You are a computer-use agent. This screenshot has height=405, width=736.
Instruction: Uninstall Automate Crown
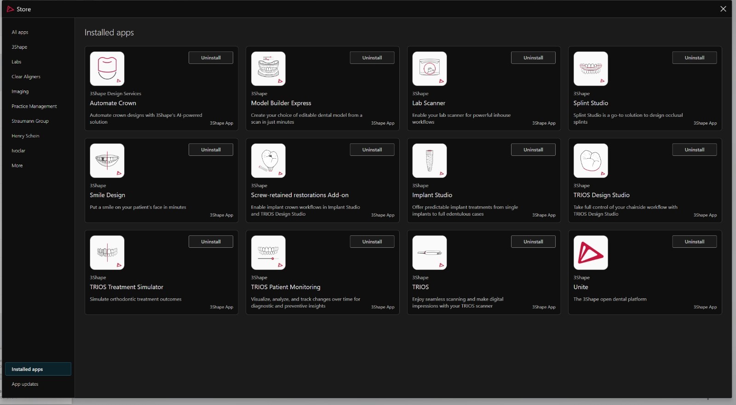pos(211,57)
